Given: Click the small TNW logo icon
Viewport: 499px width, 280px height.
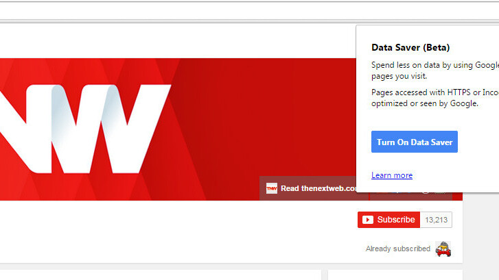Looking at the screenshot, I should 272,188.
